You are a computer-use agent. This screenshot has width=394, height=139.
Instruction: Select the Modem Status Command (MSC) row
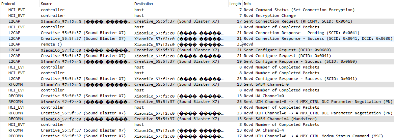click(197, 136)
